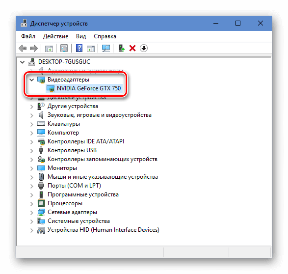Click the red X uninstall device icon

coord(132,48)
